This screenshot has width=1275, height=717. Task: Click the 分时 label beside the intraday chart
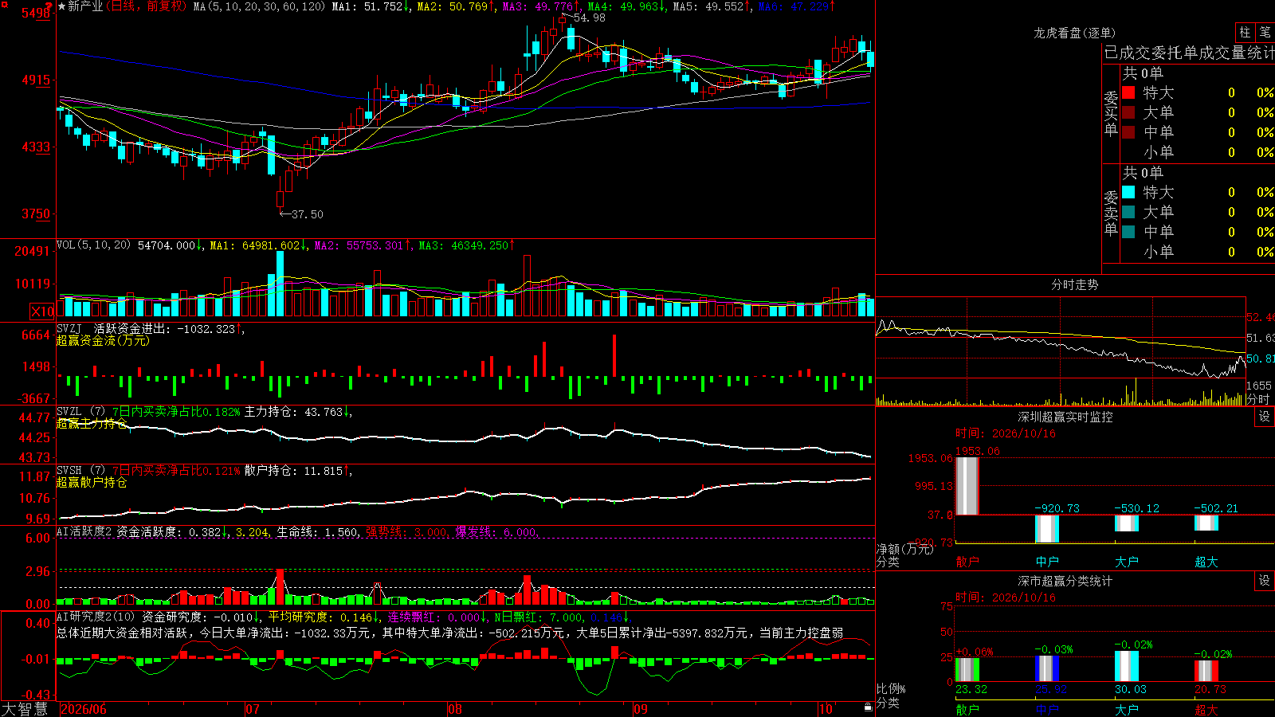point(1258,399)
